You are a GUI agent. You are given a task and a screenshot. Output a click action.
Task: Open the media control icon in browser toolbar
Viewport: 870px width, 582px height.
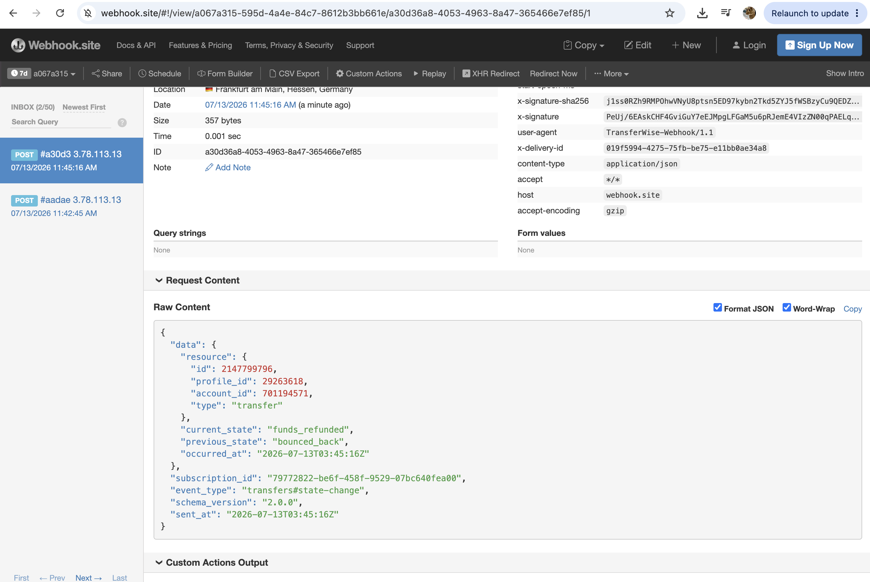(x=726, y=13)
